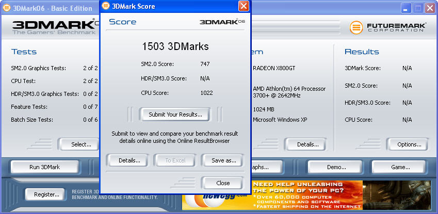Click the Futuremark Corporation logo
This screenshot has height=214, width=438.
click(388, 27)
